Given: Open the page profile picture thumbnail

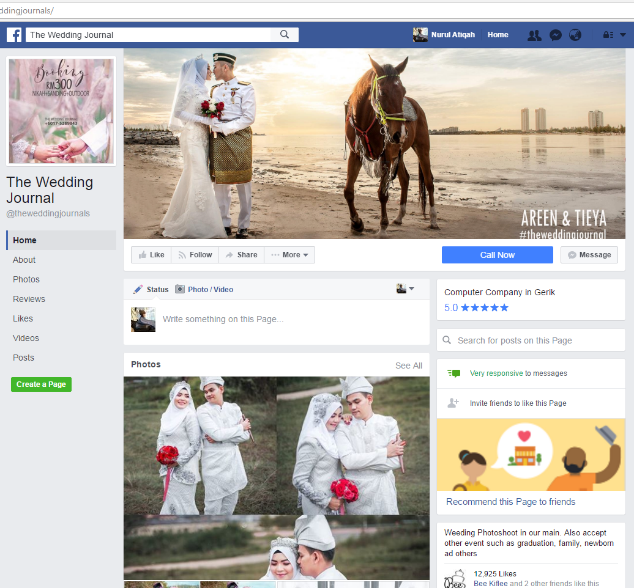Looking at the screenshot, I should (x=61, y=111).
